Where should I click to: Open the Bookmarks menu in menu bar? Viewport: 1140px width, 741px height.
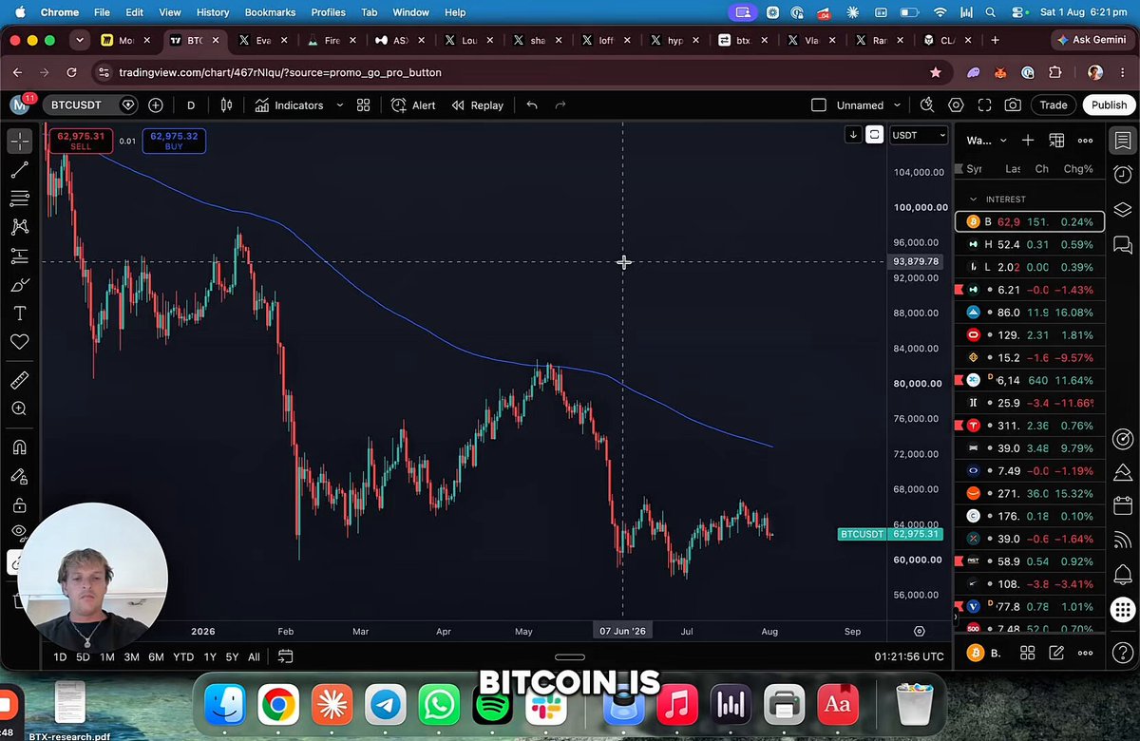click(271, 12)
